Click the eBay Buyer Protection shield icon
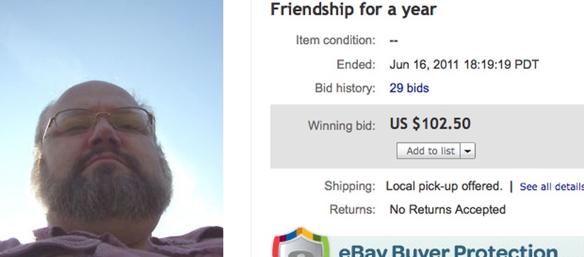Viewport: 584px width, 257px height. 300,245
